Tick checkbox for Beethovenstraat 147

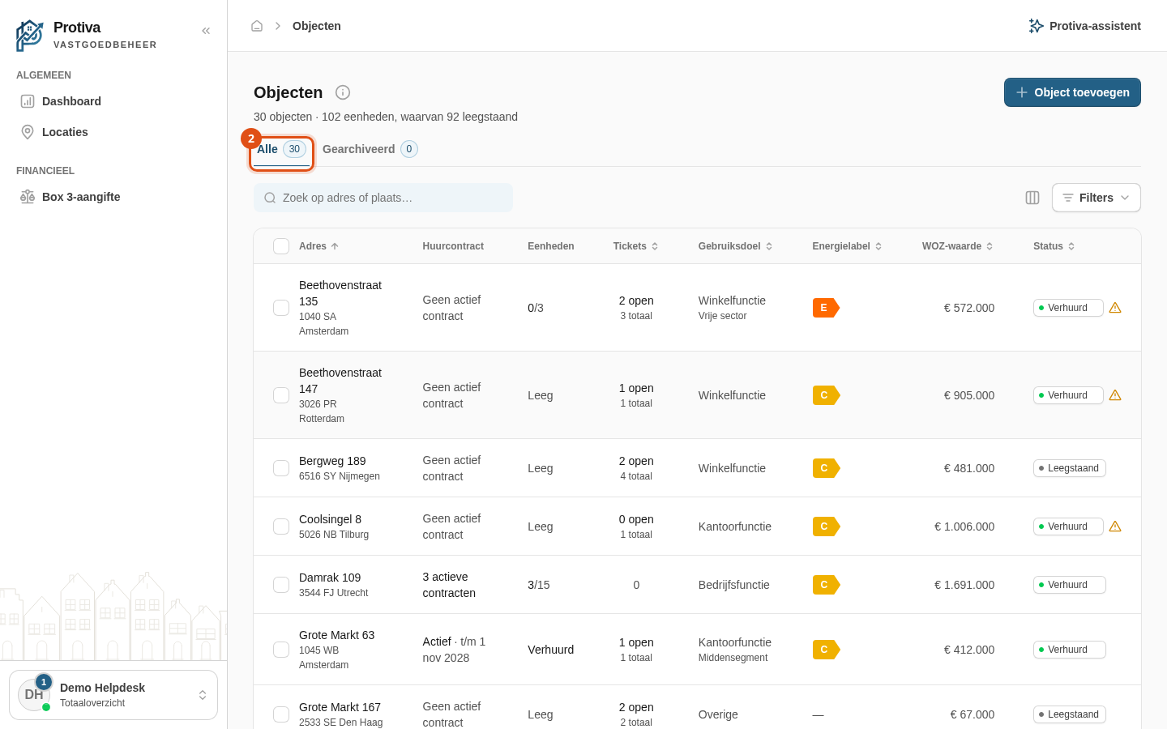[x=281, y=395]
